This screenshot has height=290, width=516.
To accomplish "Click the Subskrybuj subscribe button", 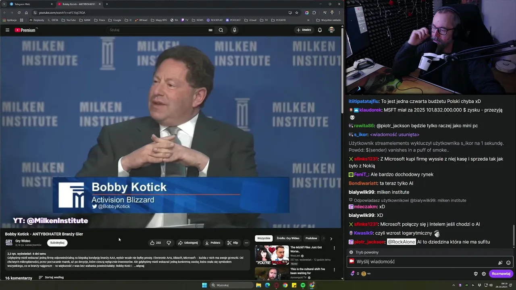I will pos(57,243).
